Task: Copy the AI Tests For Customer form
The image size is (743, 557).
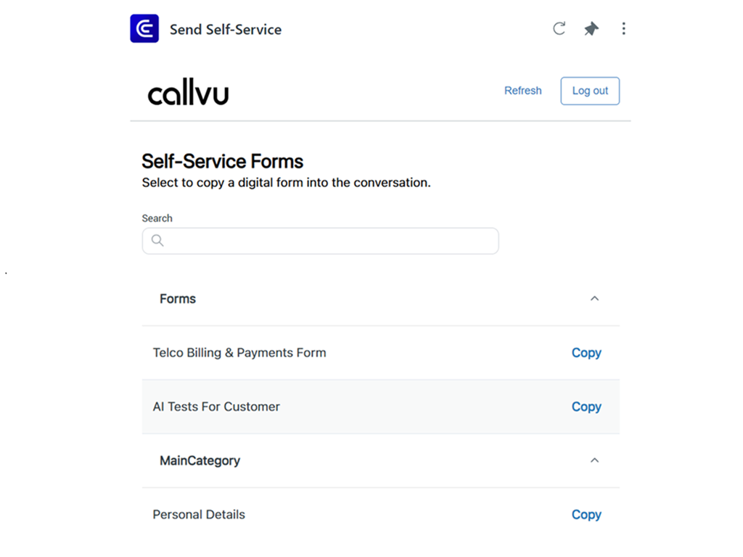Action: click(586, 407)
